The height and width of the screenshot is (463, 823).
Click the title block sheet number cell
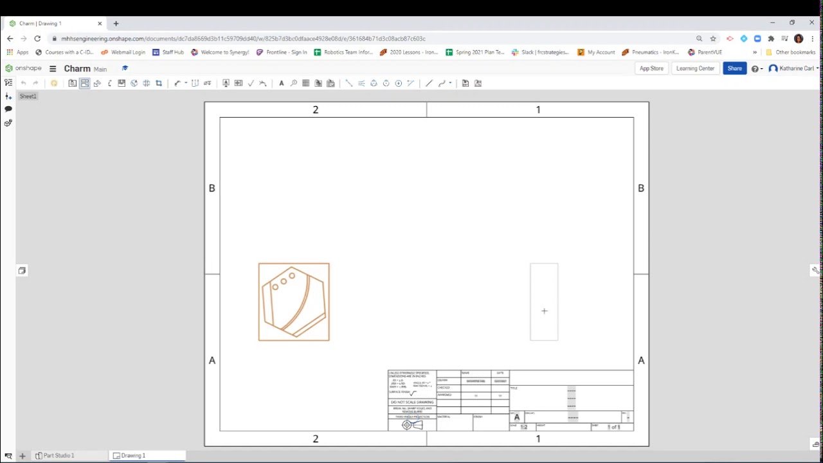[613, 427]
